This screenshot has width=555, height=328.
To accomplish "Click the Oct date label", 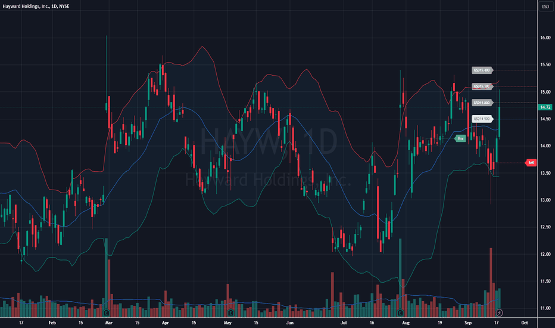I will tap(525, 323).
